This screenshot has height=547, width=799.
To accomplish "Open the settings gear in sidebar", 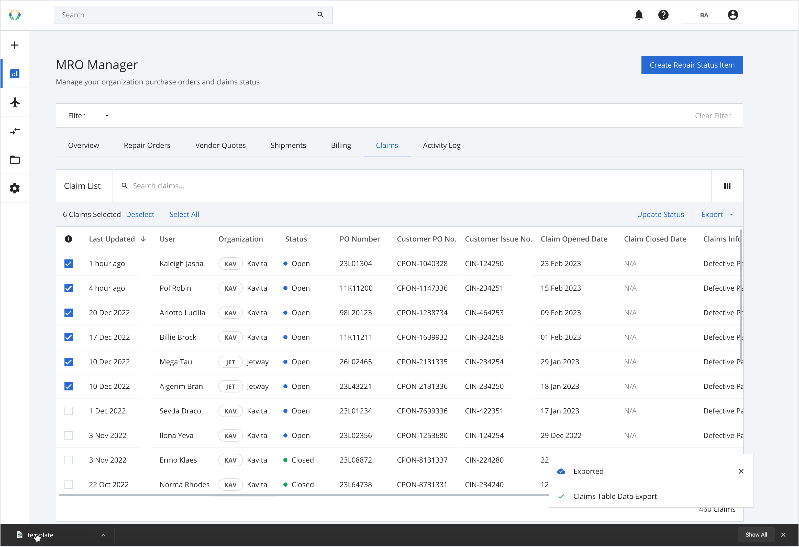I will pos(15,188).
